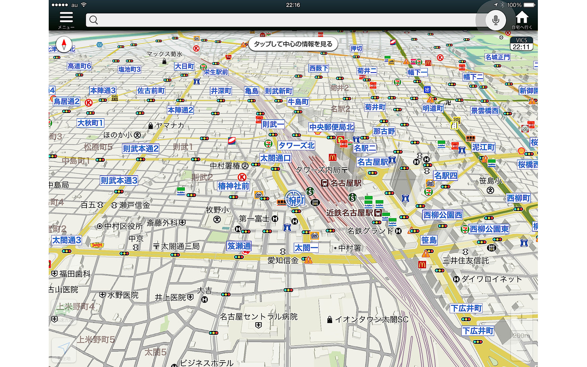Image resolution: width=587 pixels, height=367 pixels.
Task: Tap the Bluetooth icon in status bar
Action: point(502,5)
